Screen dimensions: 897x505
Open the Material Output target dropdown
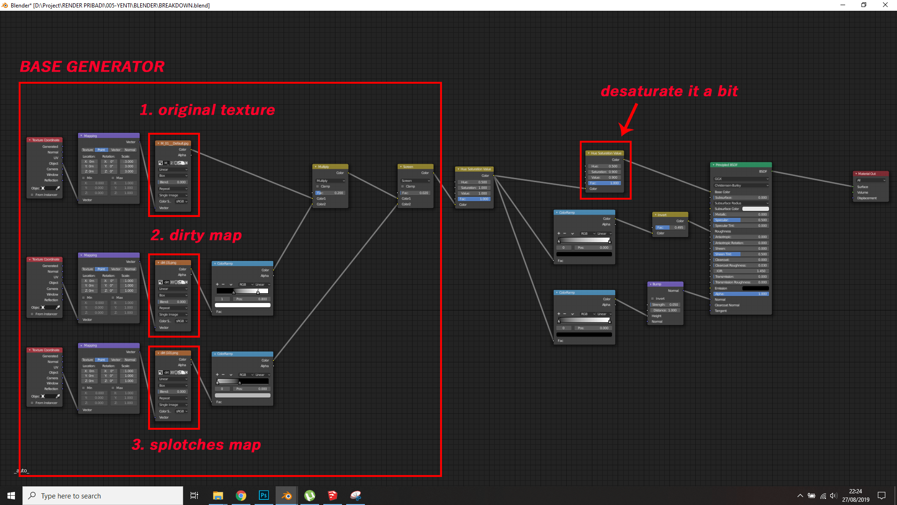tap(871, 180)
